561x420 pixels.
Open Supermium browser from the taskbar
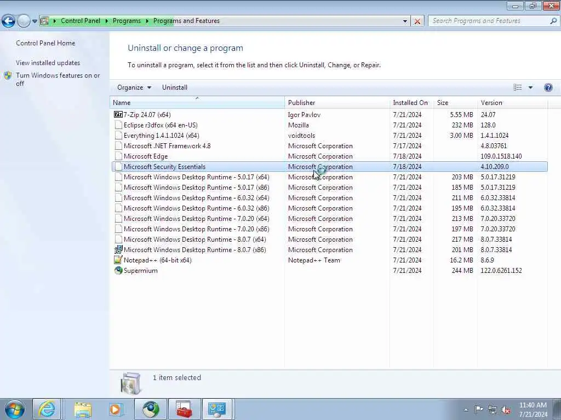tap(151, 409)
